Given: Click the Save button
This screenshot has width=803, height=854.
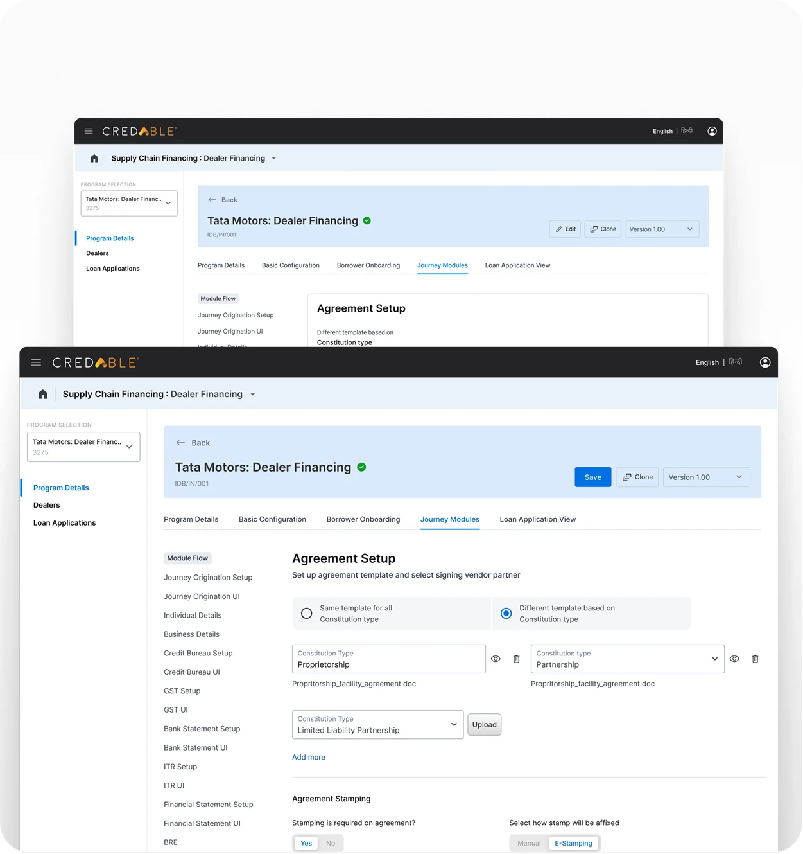Looking at the screenshot, I should 593,477.
